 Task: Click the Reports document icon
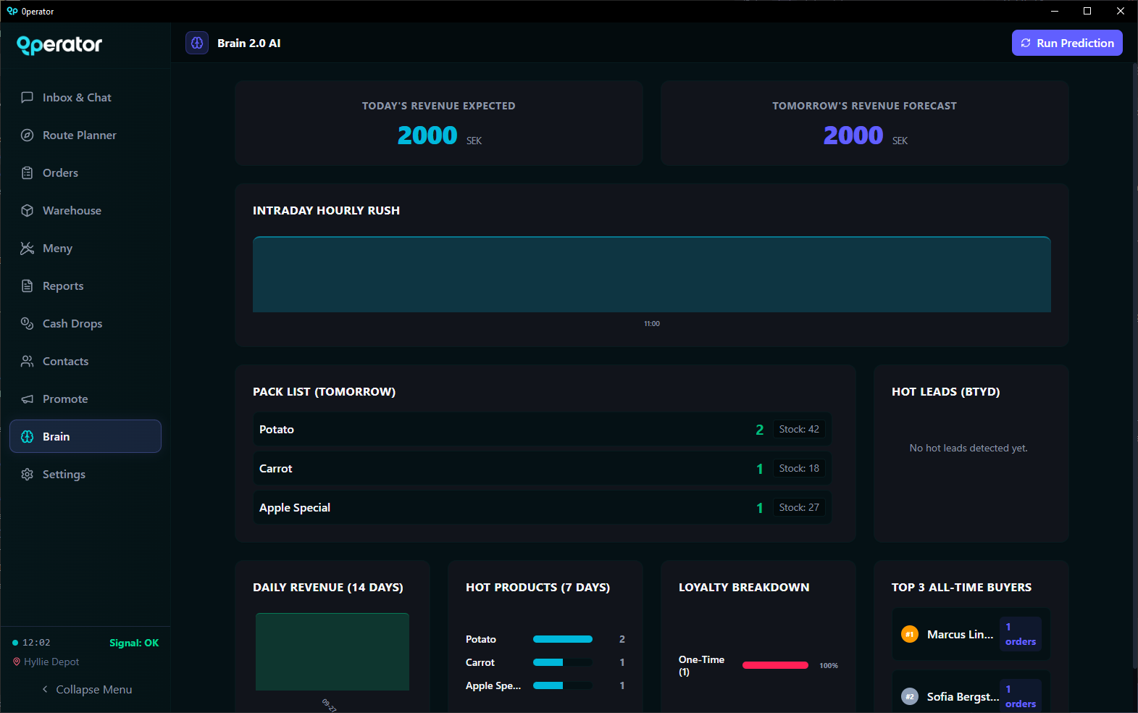(28, 285)
